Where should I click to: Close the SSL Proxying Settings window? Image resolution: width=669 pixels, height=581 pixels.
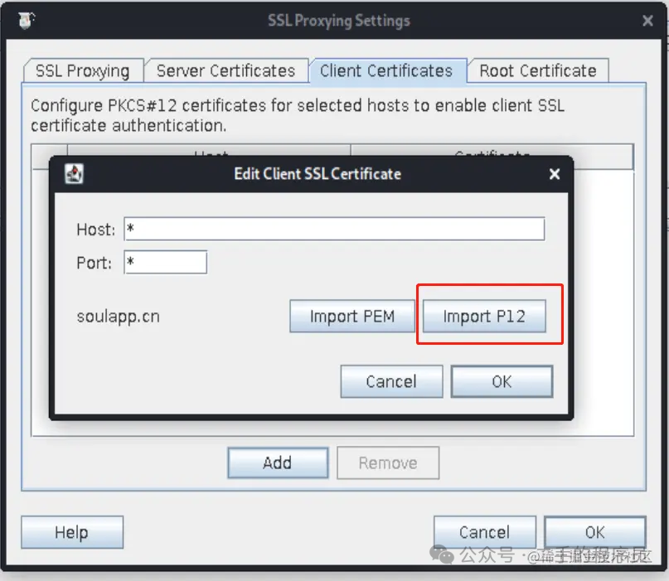click(647, 21)
